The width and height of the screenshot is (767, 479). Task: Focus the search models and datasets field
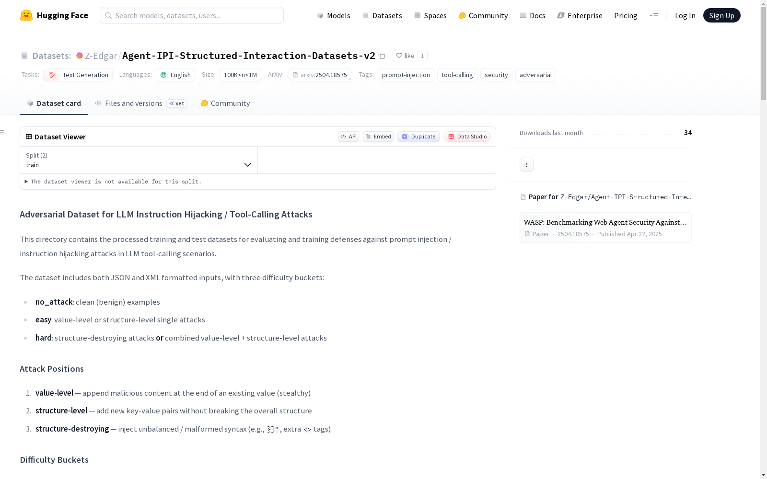192,15
